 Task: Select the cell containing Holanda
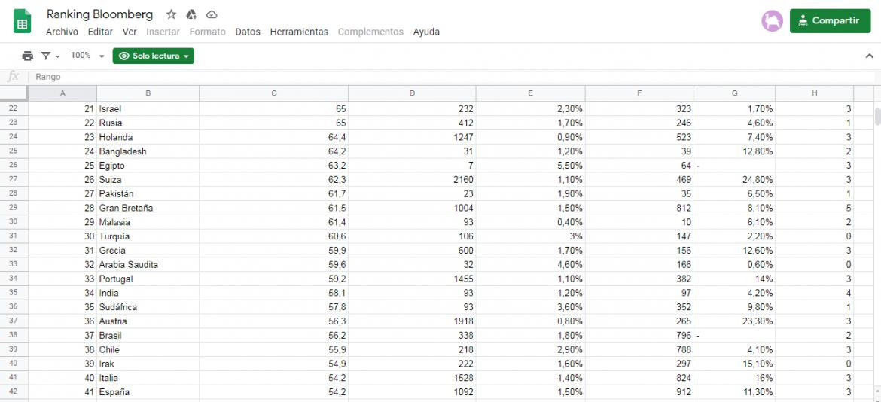[x=148, y=137]
